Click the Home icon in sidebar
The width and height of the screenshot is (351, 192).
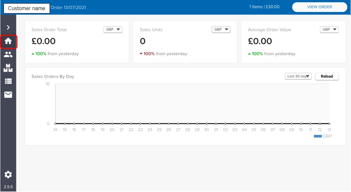point(8,41)
